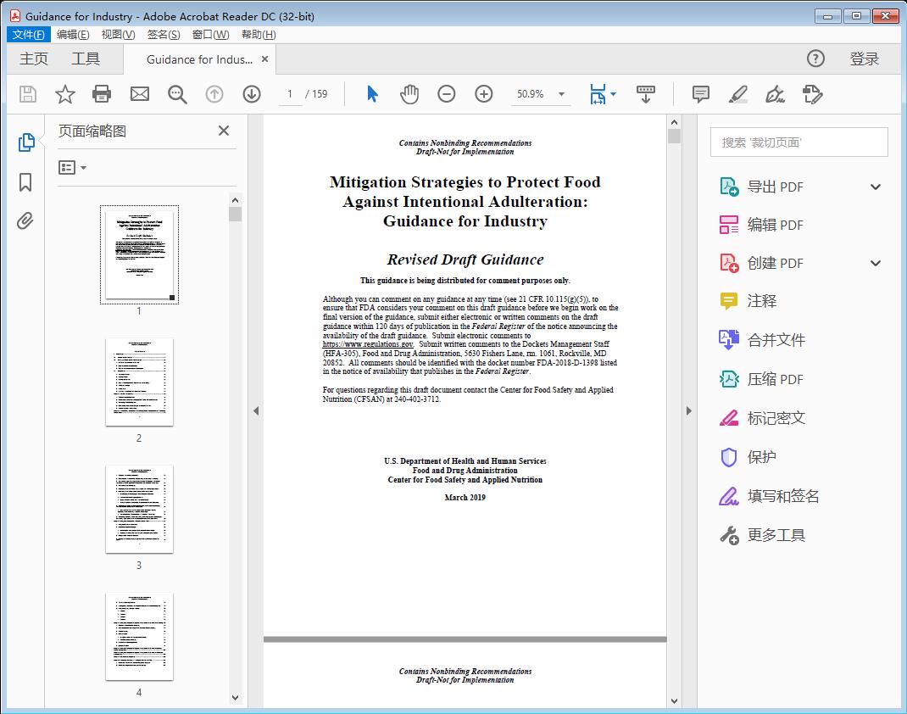
Task: Open the print dialog via the printer icon
Action: point(102,94)
